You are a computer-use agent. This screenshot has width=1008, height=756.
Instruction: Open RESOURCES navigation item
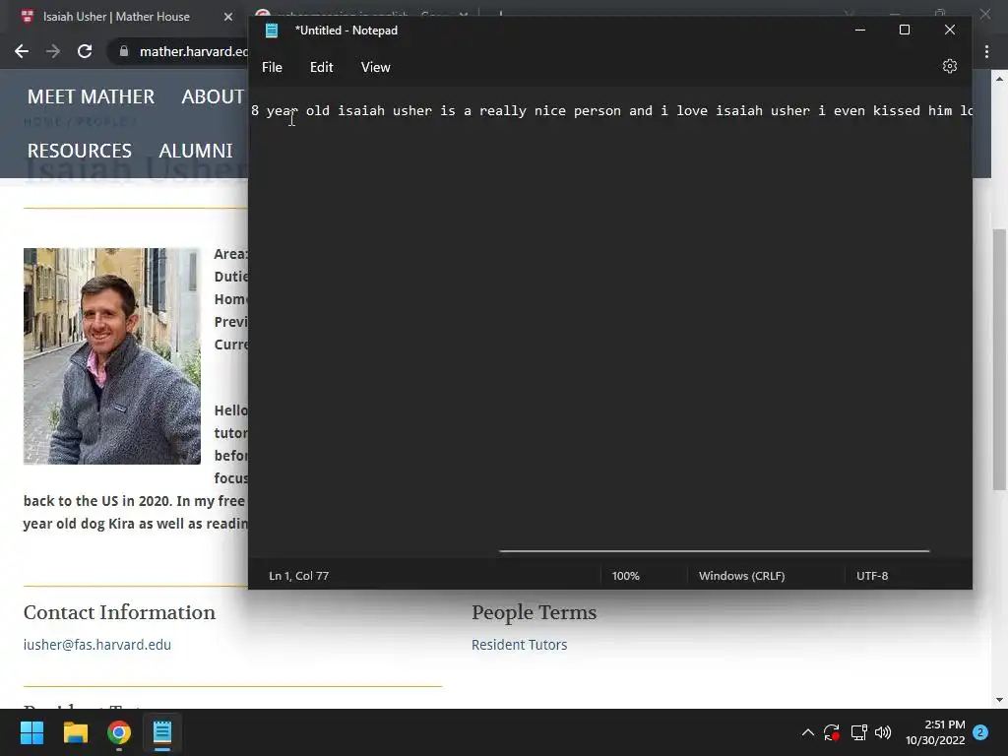79,151
